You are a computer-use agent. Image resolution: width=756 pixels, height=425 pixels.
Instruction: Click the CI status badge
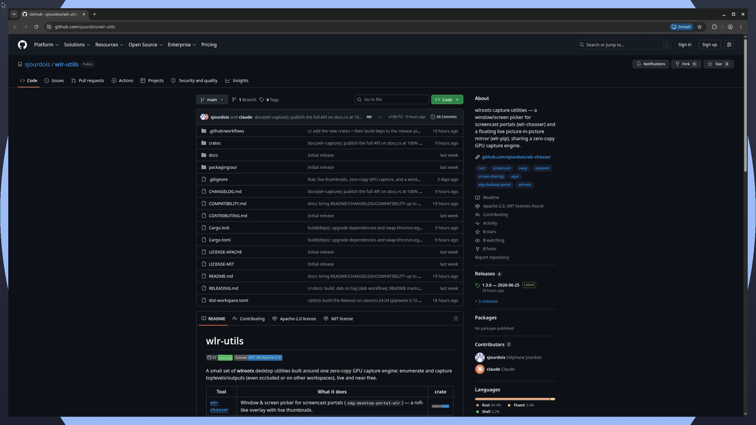219,358
